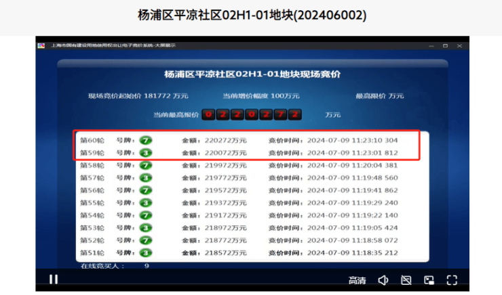
Task: Minimize the bidding system window
Action: coord(430,45)
